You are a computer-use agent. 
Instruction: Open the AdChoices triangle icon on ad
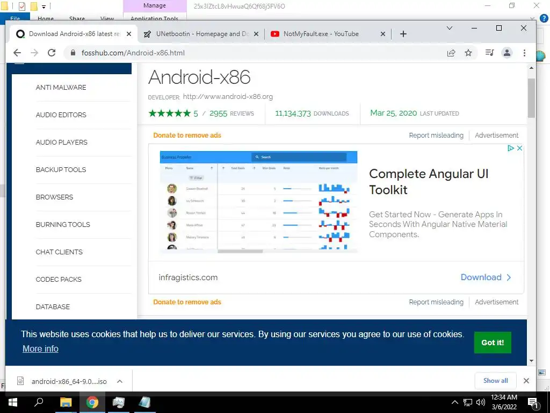pyautogui.click(x=511, y=148)
